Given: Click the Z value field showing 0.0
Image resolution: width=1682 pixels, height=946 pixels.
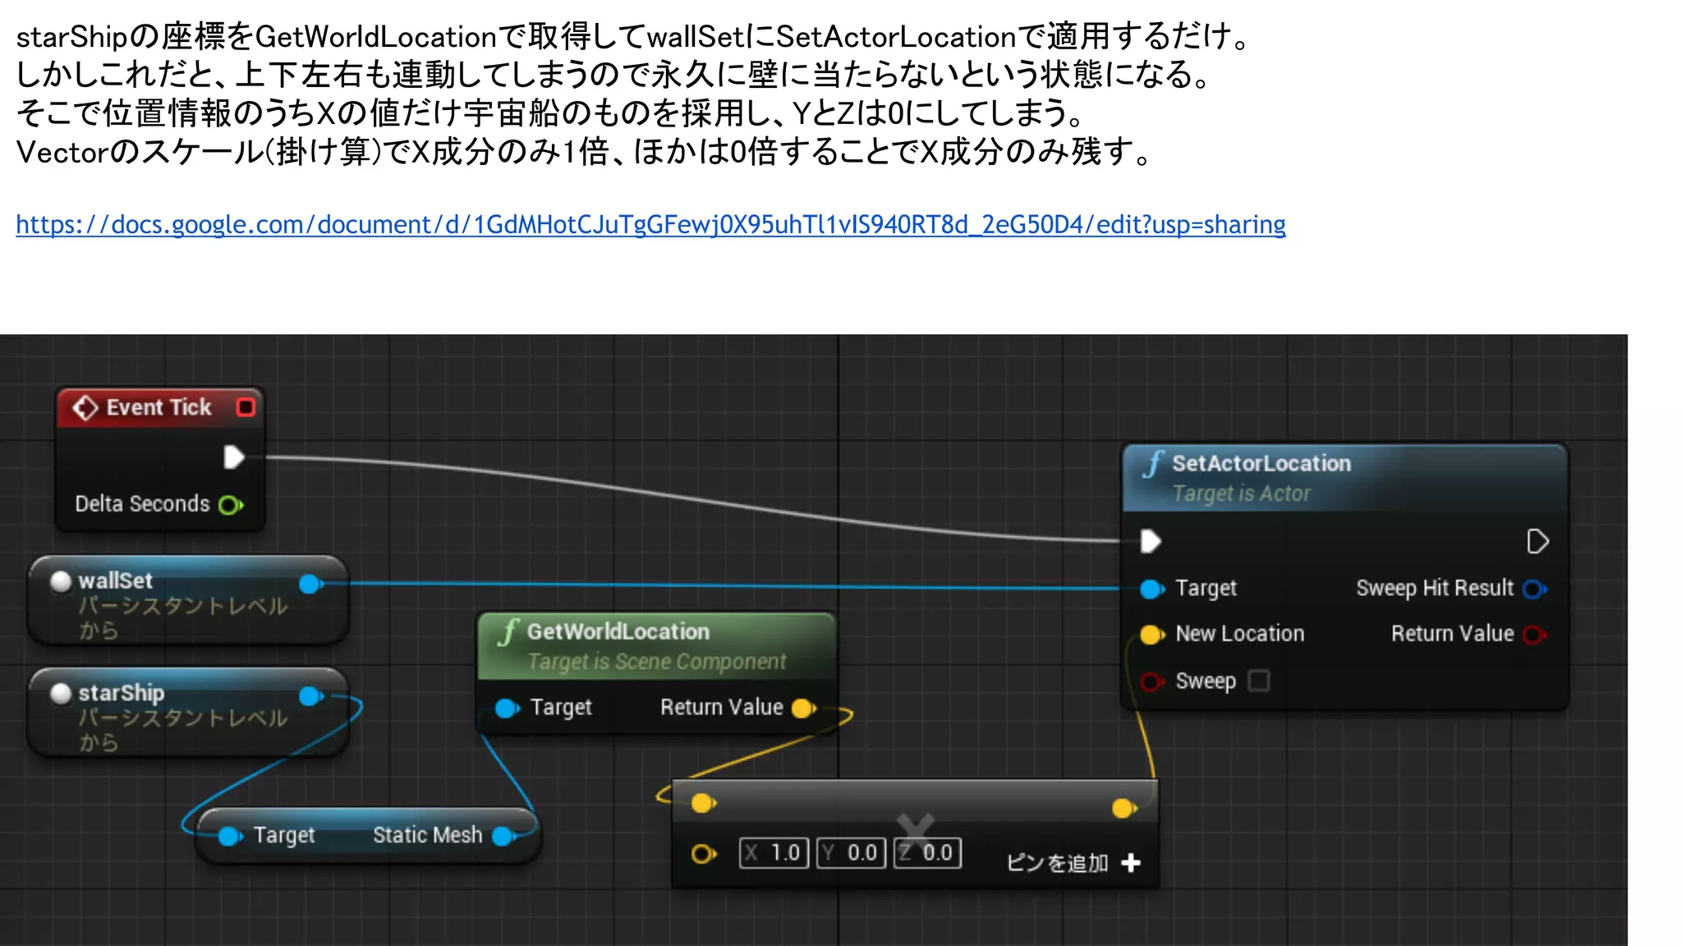Looking at the screenshot, I should [928, 853].
